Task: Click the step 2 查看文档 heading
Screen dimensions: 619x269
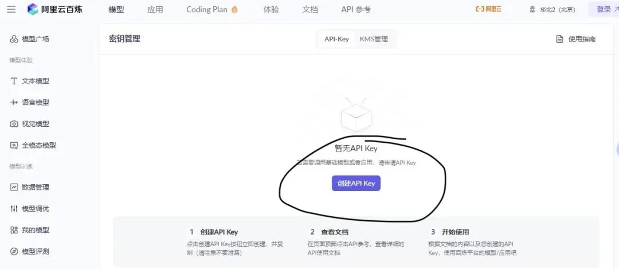Action: 335,232
